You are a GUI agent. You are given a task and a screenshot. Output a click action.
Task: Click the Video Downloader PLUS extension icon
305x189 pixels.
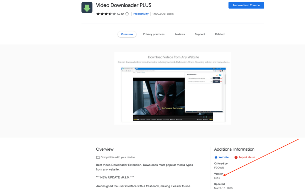tap(87, 7)
